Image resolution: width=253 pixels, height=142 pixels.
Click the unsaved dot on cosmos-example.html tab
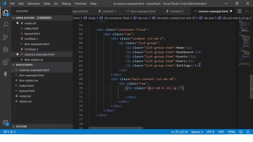tap(231, 11)
